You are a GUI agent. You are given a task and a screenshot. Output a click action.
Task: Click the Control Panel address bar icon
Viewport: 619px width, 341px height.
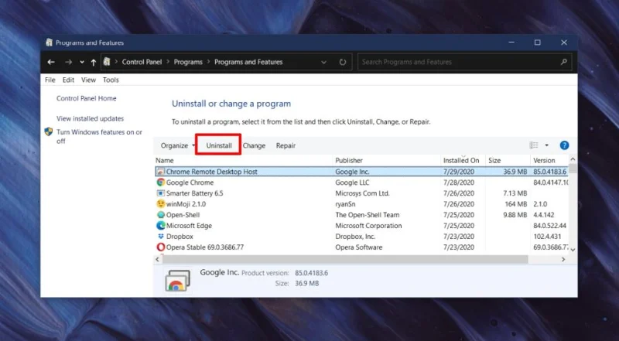[107, 62]
